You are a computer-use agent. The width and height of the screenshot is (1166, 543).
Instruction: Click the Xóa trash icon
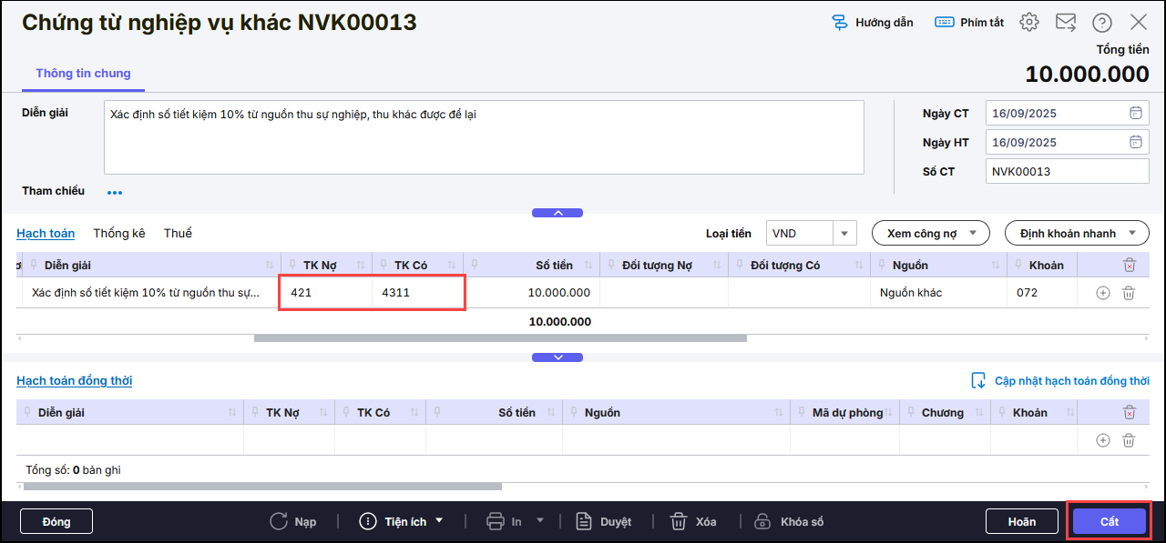[x=679, y=521]
